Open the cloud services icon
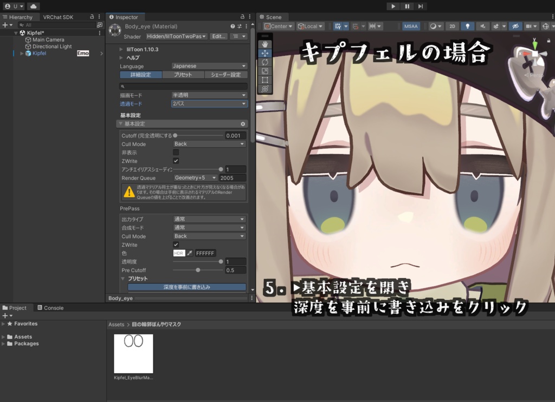This screenshot has height=402, width=555. click(x=33, y=6)
